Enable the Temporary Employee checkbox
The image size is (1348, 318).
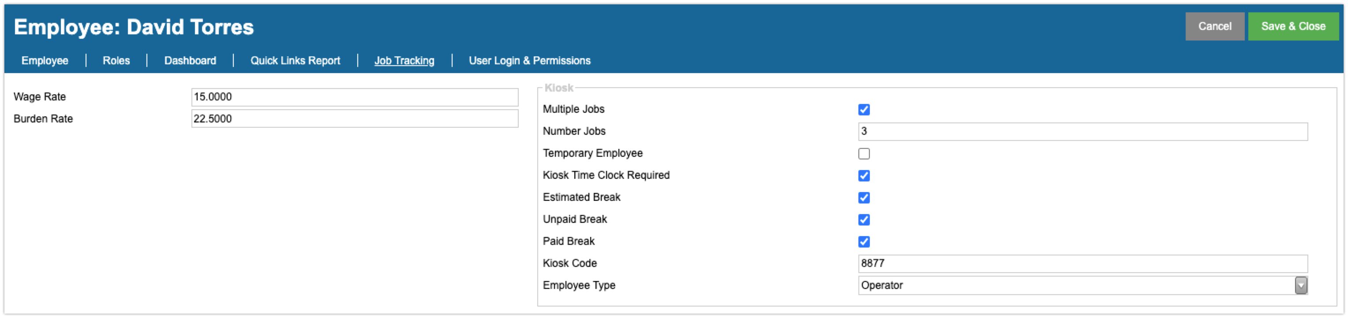[x=863, y=154]
